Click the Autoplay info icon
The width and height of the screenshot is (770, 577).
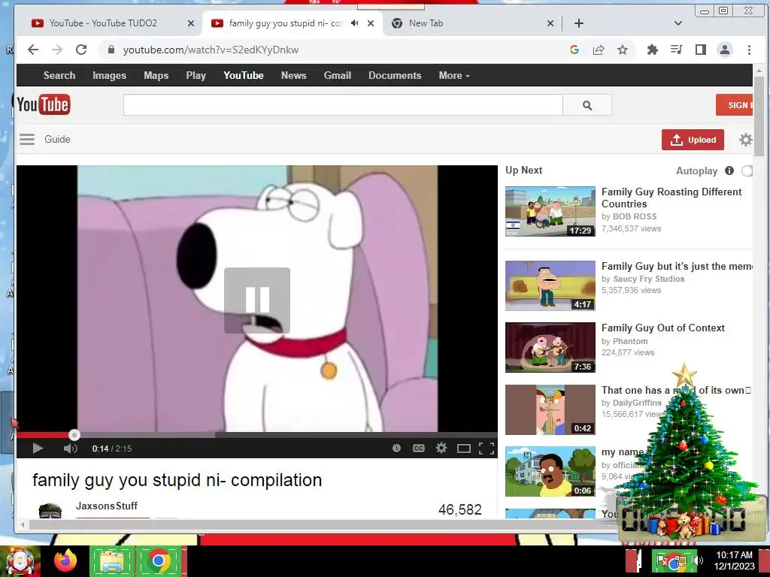coord(729,171)
